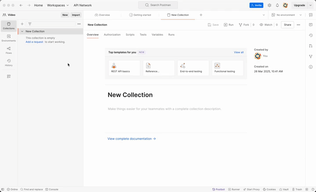Open the Environments sidebar panel

(x=8, y=38)
